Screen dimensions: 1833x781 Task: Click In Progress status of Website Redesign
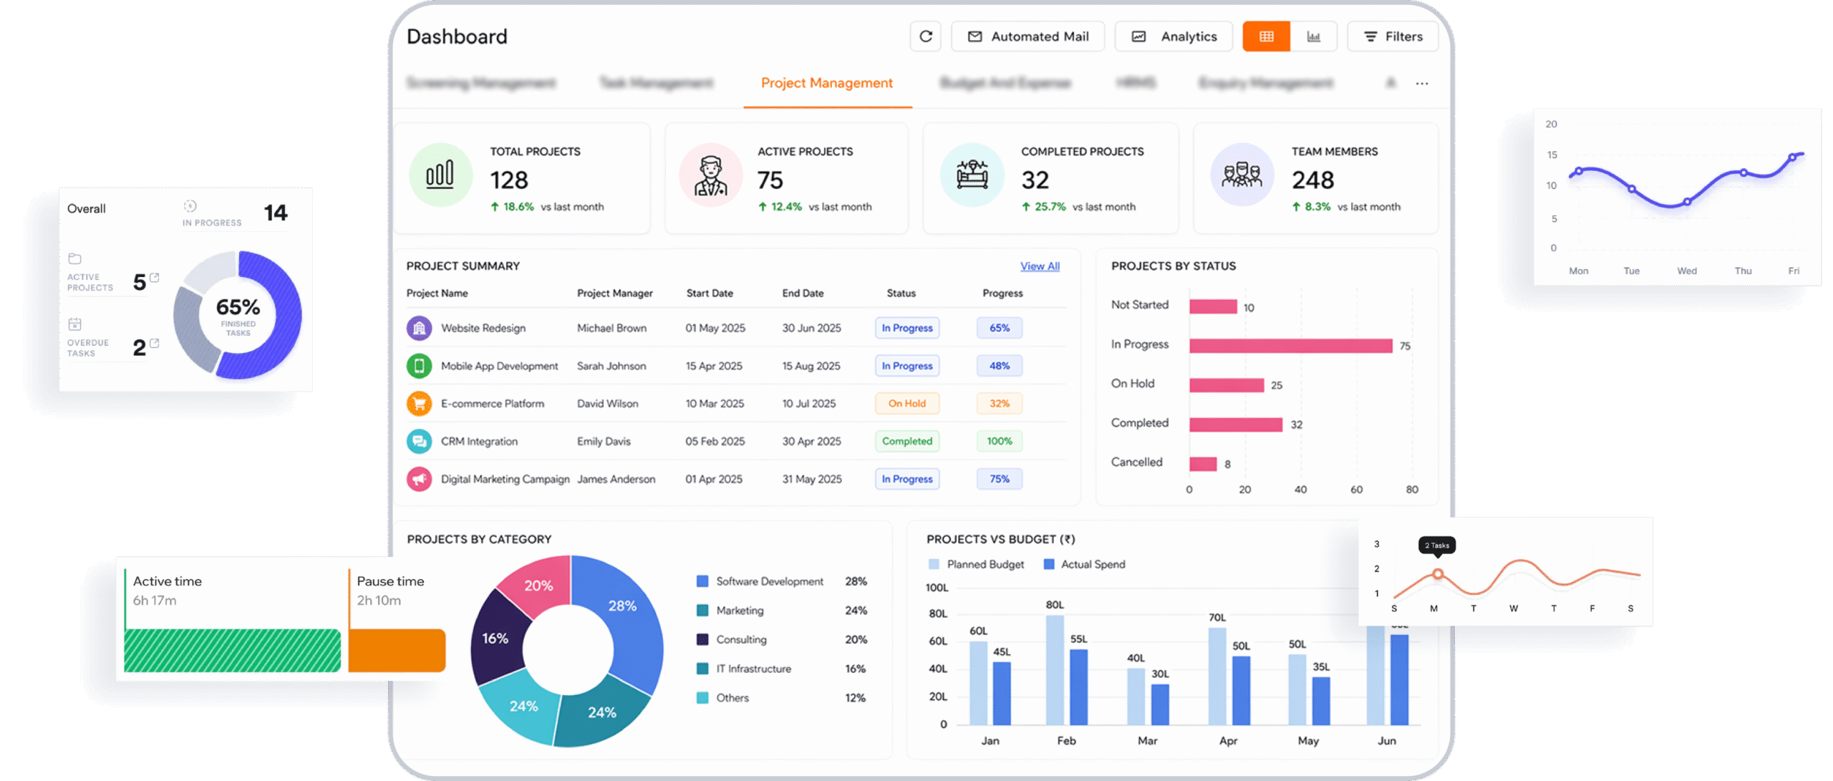tap(907, 328)
